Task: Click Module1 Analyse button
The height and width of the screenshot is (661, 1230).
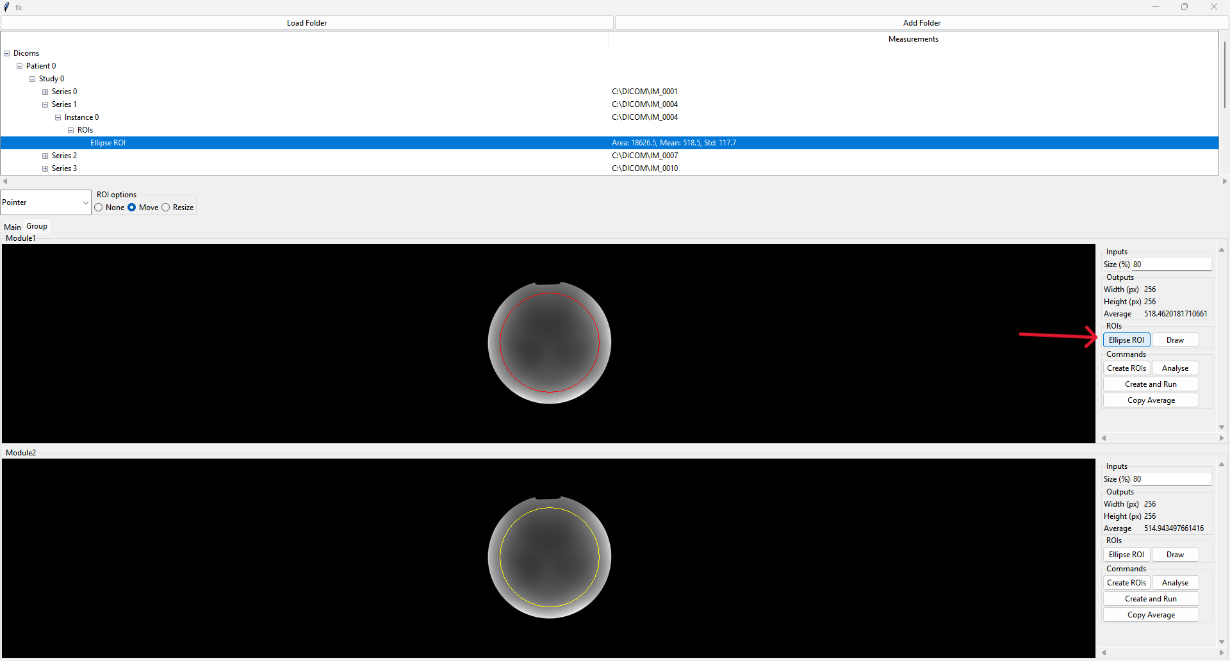Action: coord(1175,368)
